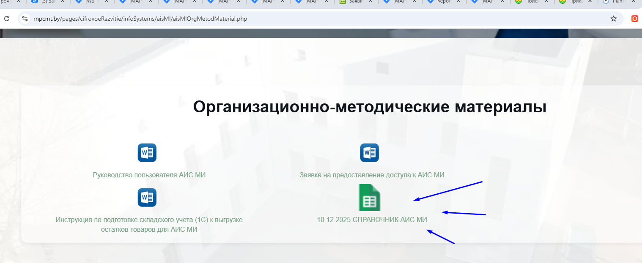Image resolution: width=642 pixels, height=263 pixels.
Task: Open link 10.12.2025 СПРАВОЧНИК АИС МИ
Action: point(372,220)
